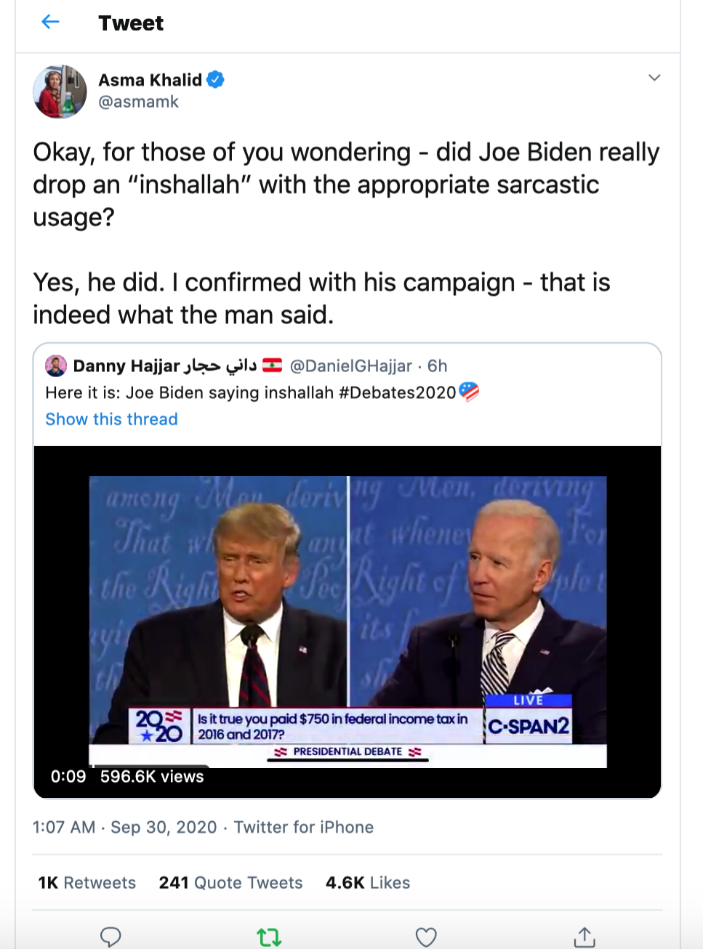This screenshot has height=949, width=703.
Task: View the 1K Retweets list
Action: pos(87,883)
